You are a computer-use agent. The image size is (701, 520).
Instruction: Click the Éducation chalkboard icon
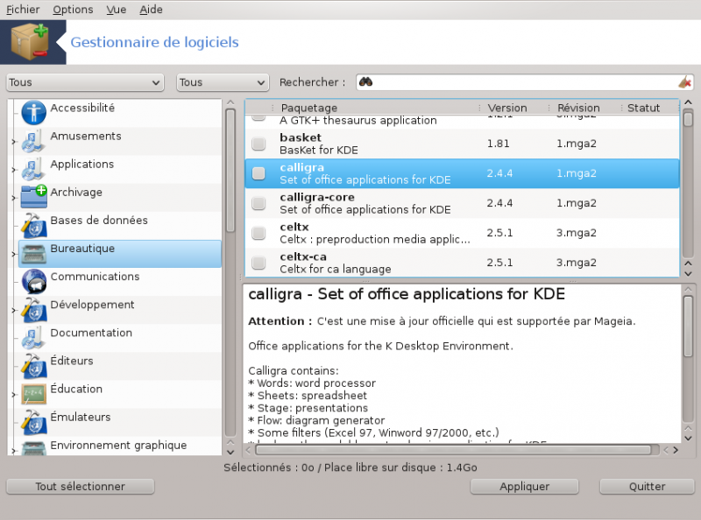[x=33, y=394]
